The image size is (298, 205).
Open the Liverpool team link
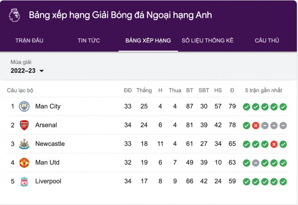[x=48, y=182]
